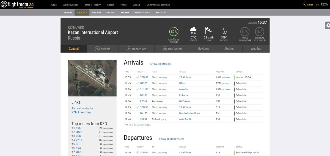This screenshot has width=330, height=156.
Task: Click the UVT Aero airline link
Action: click(185, 101)
